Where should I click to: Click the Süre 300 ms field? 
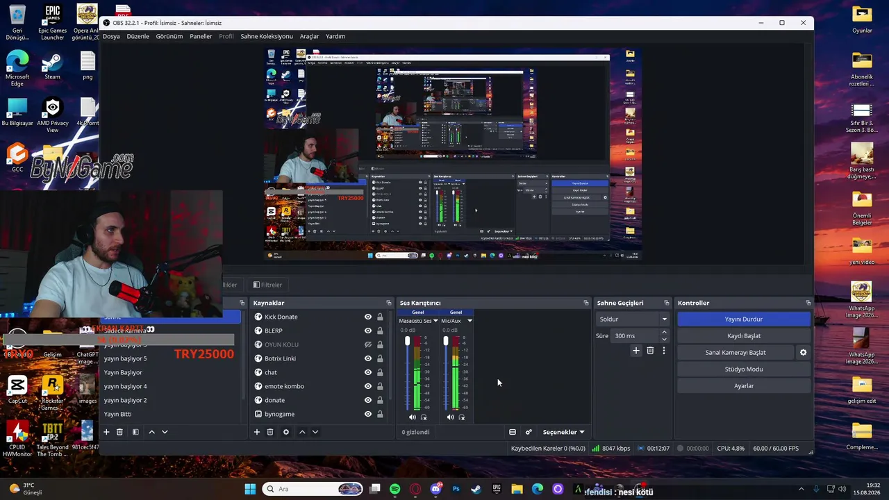coord(635,336)
